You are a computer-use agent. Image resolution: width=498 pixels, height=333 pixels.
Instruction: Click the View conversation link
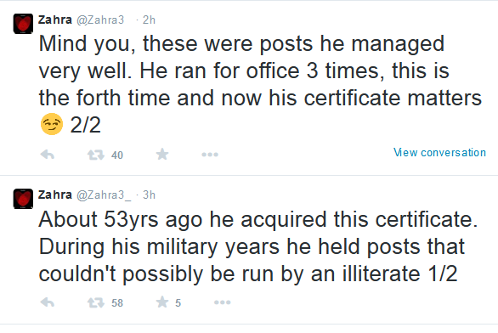[439, 153]
